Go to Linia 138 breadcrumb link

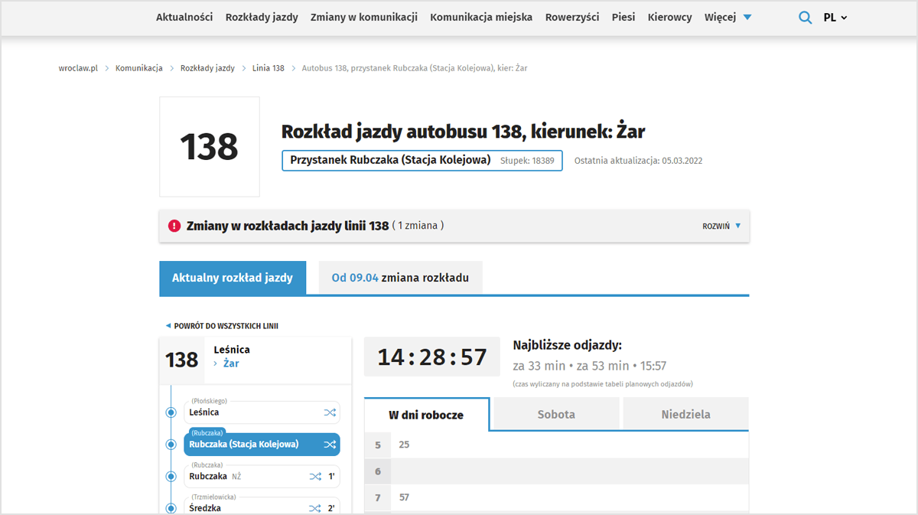tap(269, 68)
